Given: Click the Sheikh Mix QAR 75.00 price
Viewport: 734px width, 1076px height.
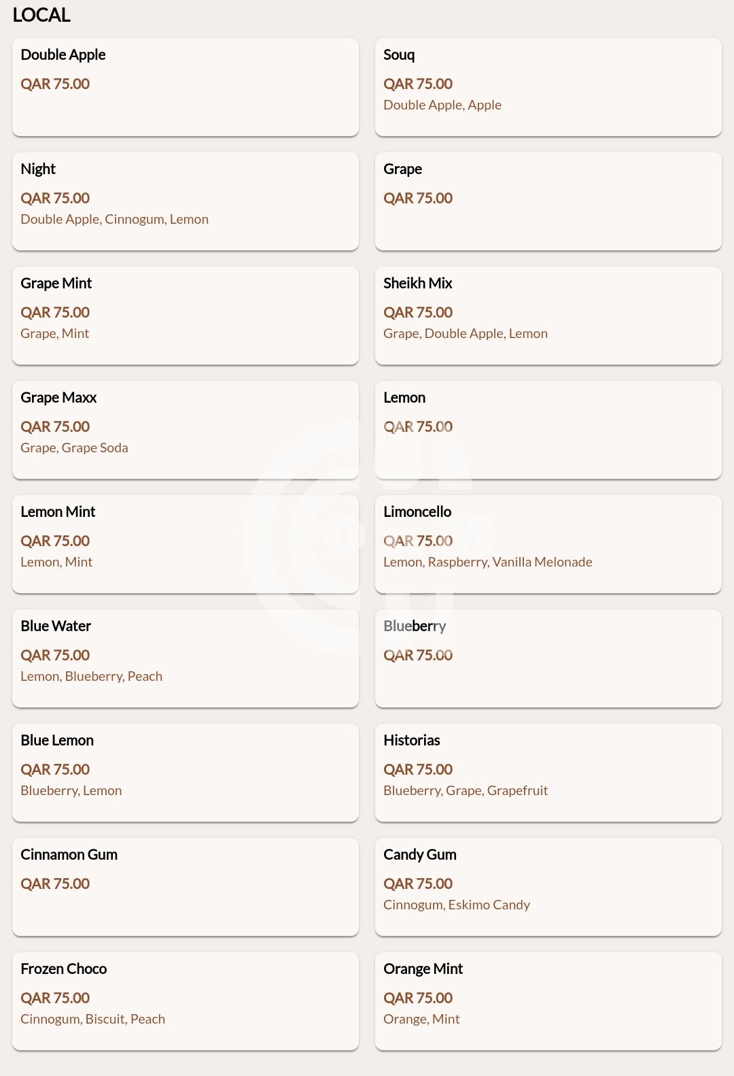Looking at the screenshot, I should coord(418,313).
